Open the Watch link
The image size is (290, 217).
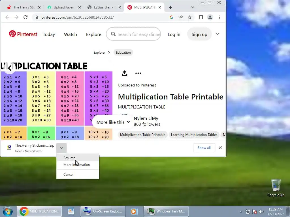point(71,34)
